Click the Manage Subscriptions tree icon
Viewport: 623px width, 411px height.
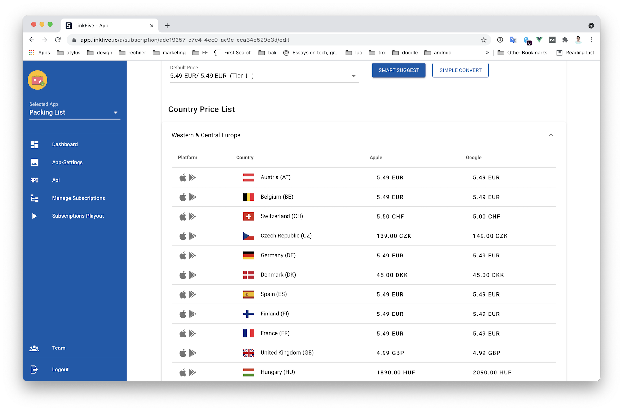point(34,198)
